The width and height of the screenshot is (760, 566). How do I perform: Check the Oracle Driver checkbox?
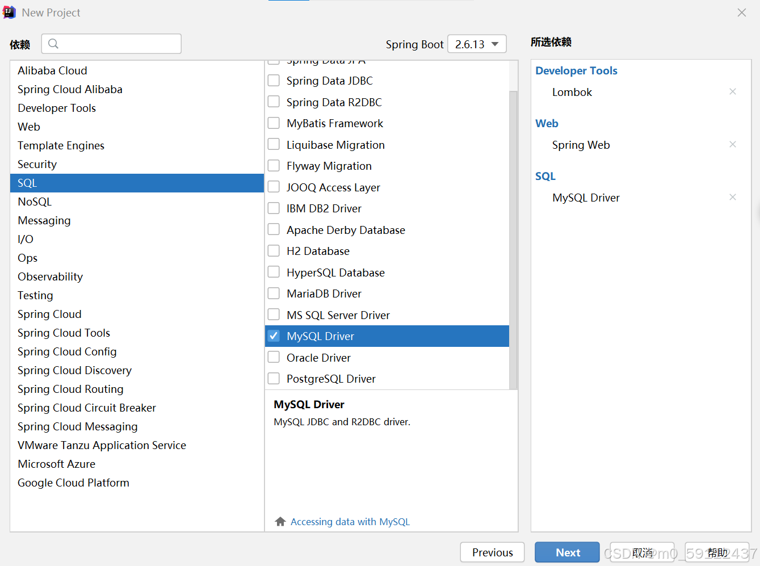(x=274, y=357)
